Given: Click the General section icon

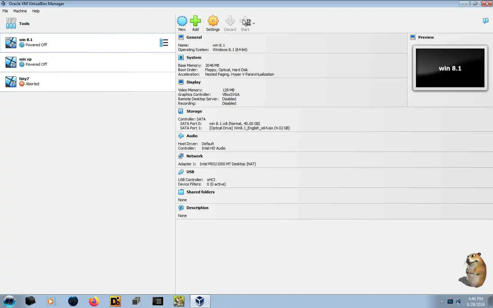Looking at the screenshot, I should (181, 37).
